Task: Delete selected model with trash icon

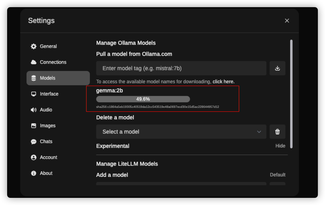Action: [x=277, y=132]
